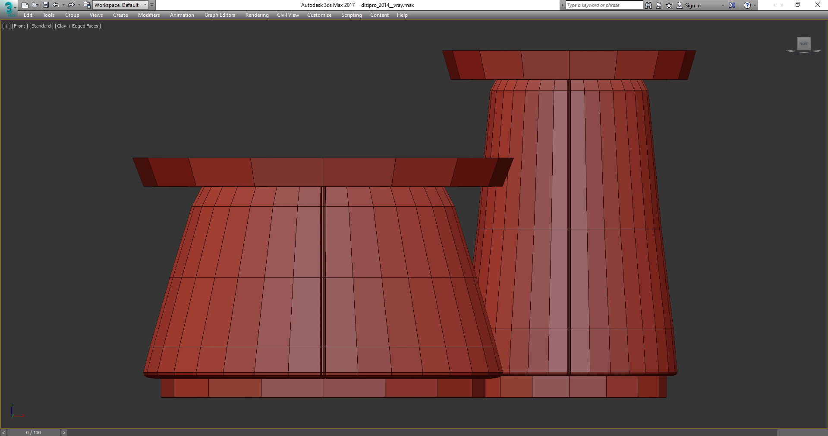This screenshot has width=828, height=436.
Task: Open the 3ds Max application menu logo
Action: (x=9, y=8)
